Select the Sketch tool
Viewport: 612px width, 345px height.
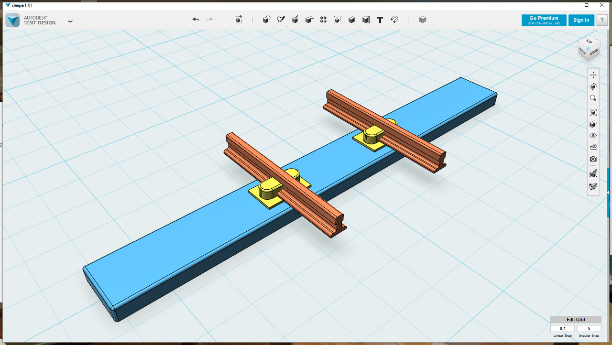(281, 20)
